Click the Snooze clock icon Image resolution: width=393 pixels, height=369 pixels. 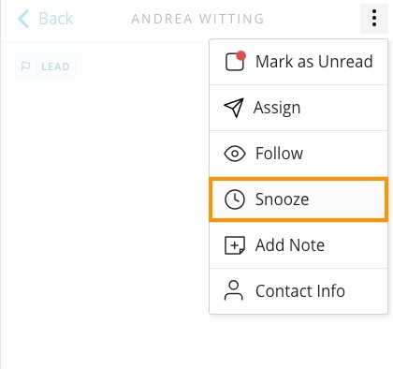[235, 199]
